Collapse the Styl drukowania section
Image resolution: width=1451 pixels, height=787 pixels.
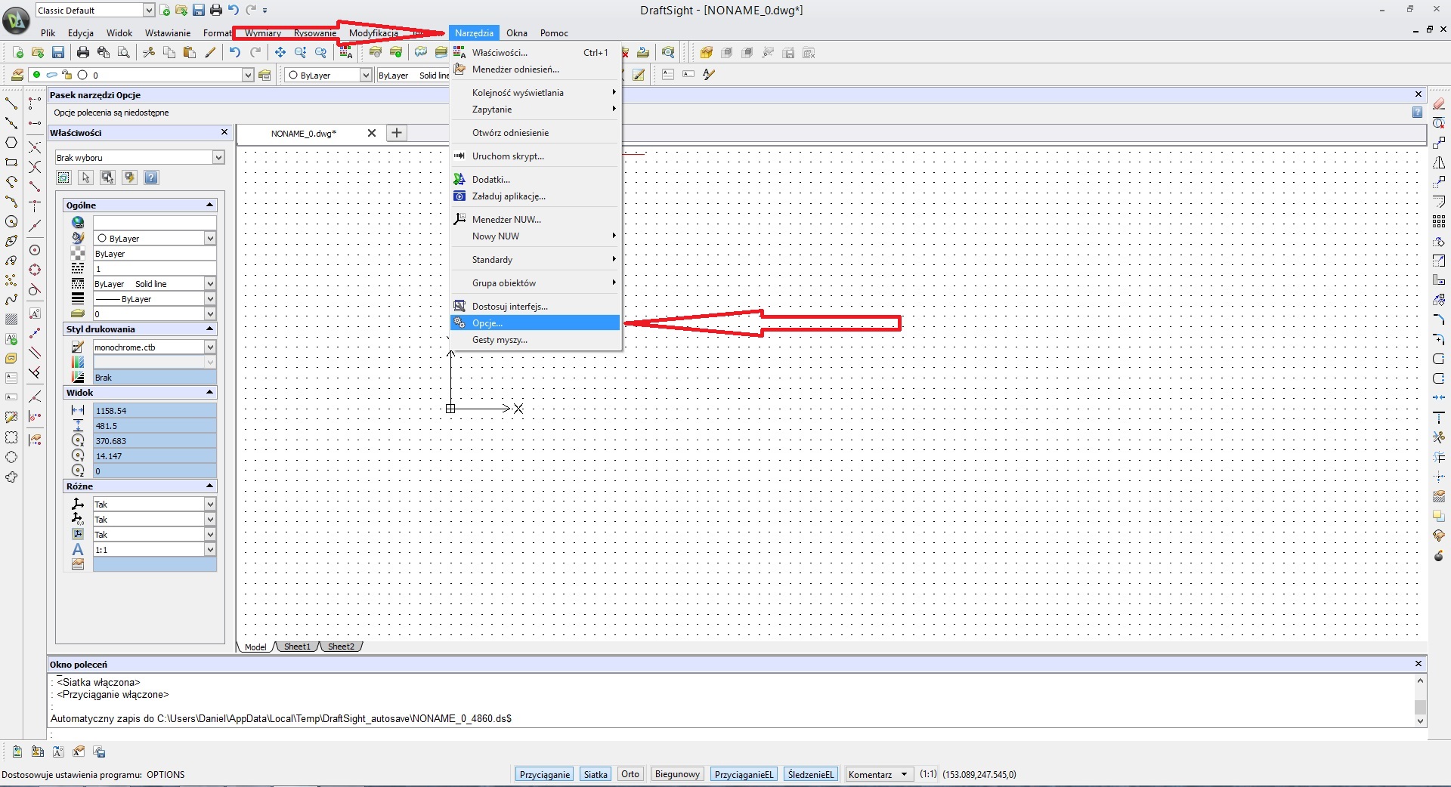210,329
